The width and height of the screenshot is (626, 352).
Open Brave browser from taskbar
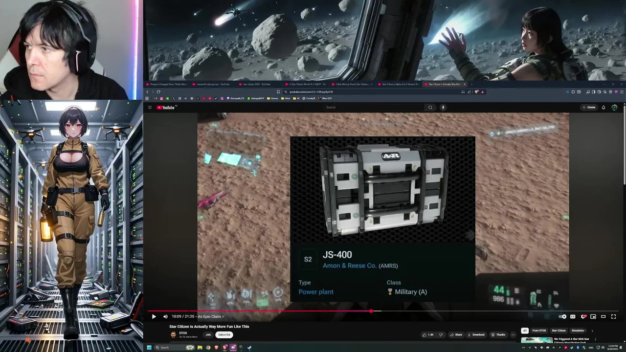click(x=217, y=348)
